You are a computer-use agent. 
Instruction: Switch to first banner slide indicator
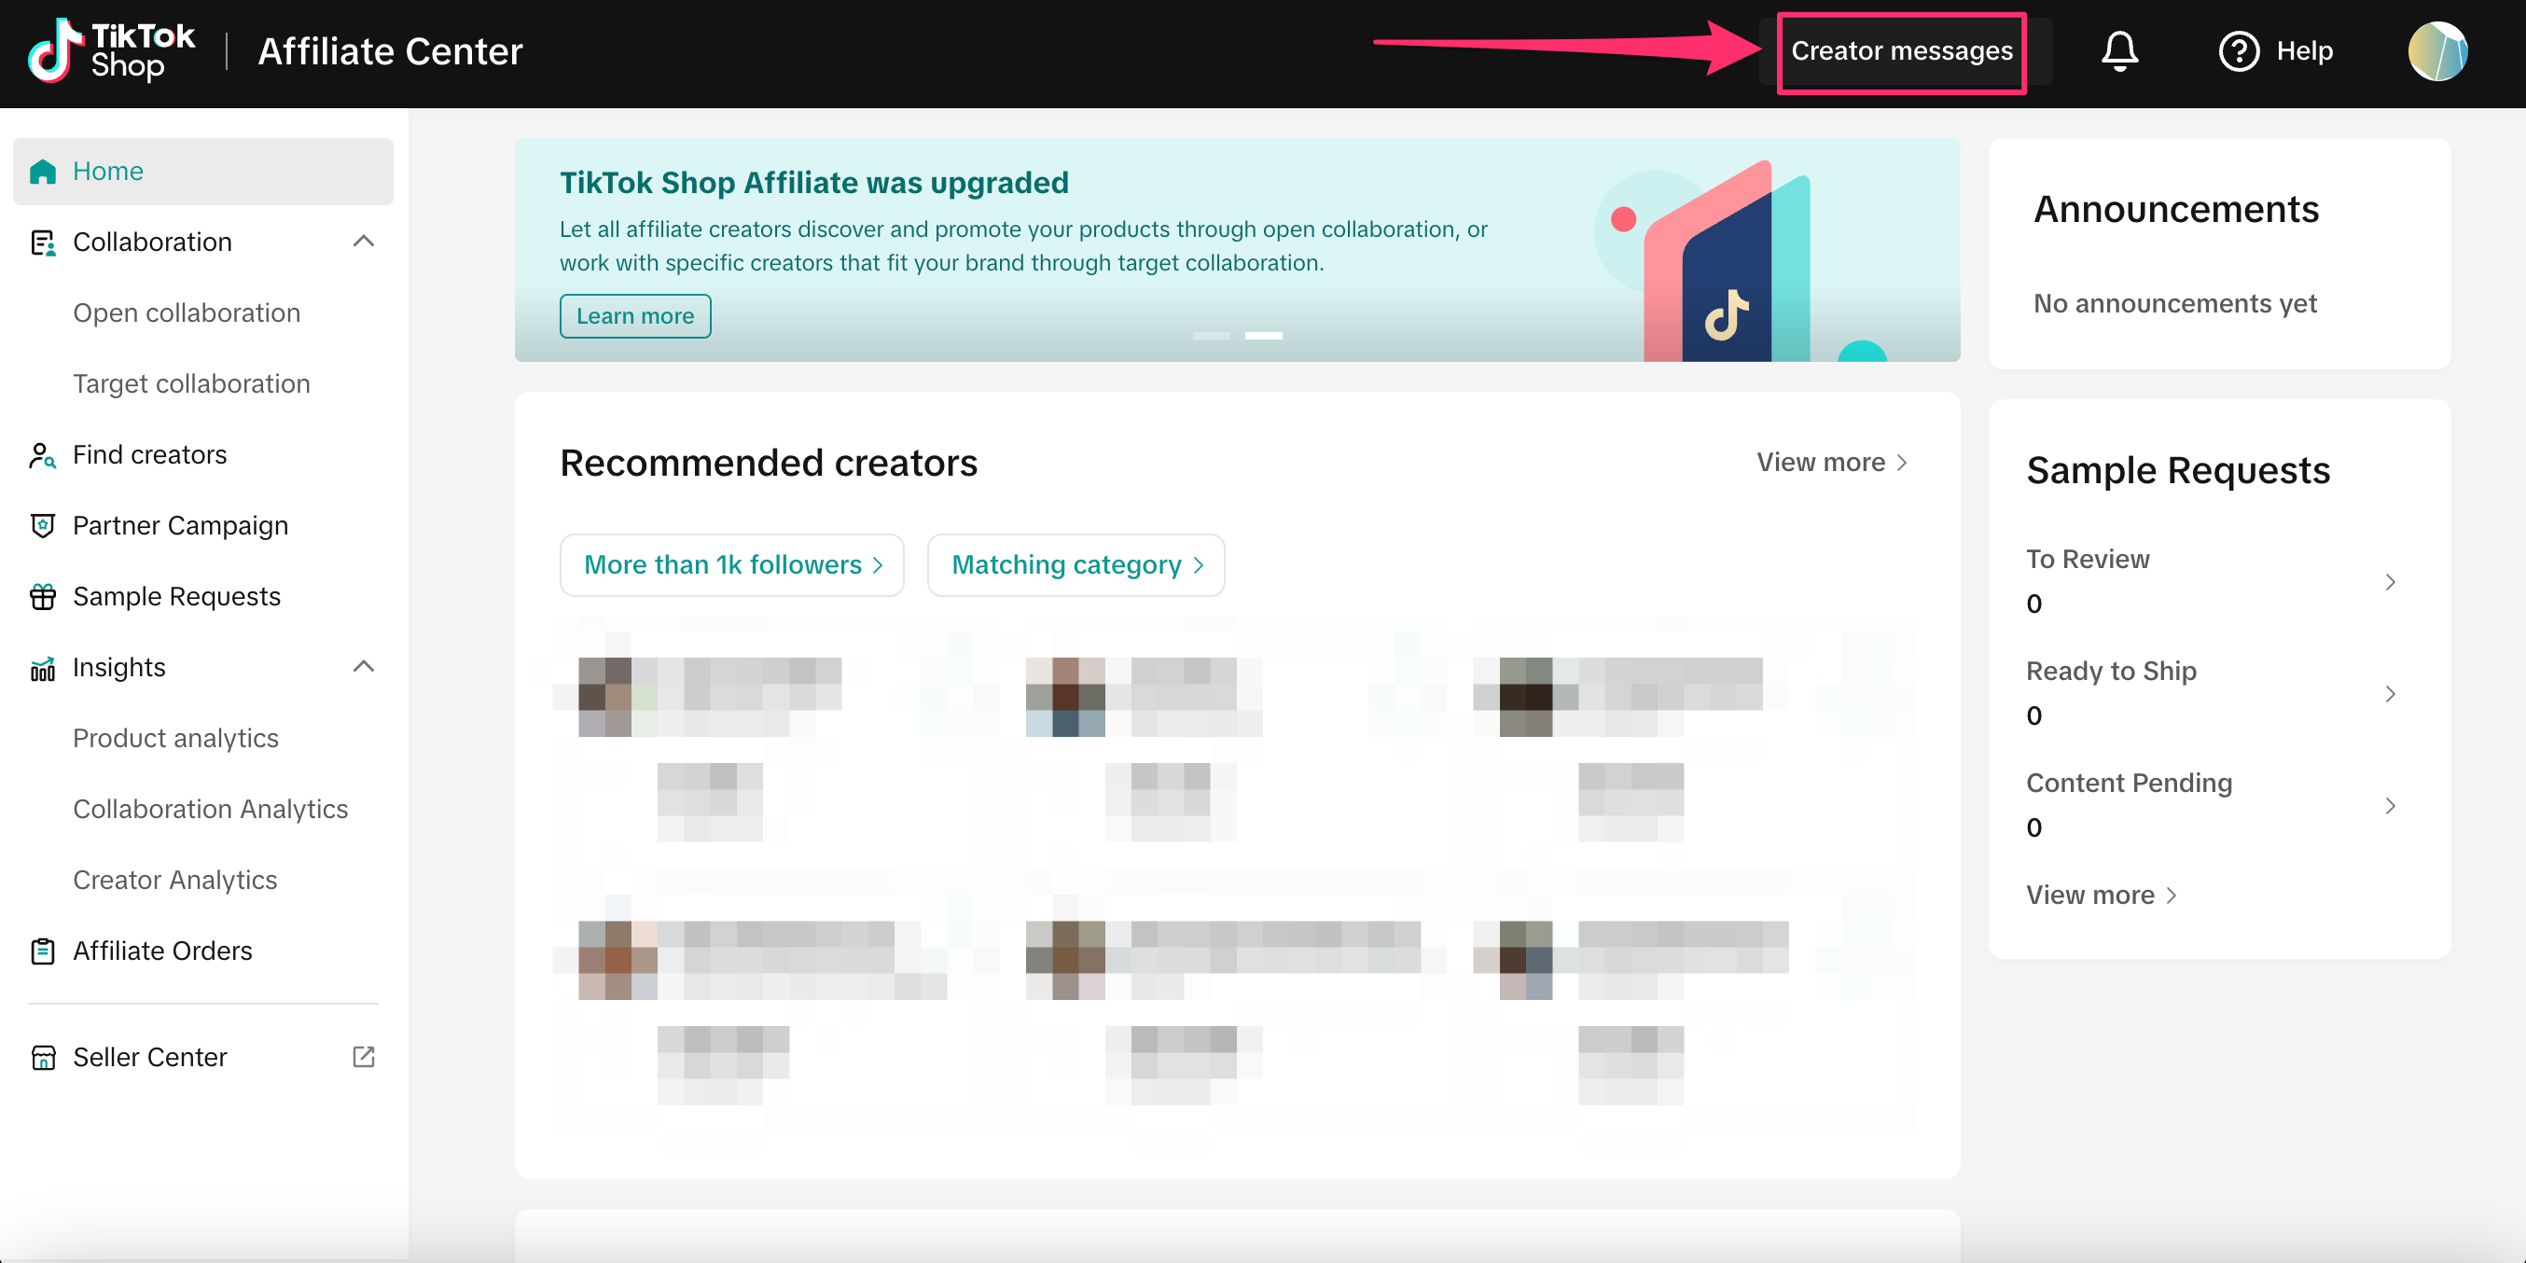point(1210,336)
